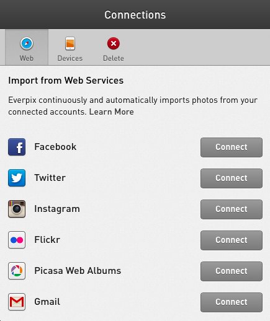270x321 pixels.
Task: Click the Picasa Web Albums icon
Action: [x=17, y=271]
